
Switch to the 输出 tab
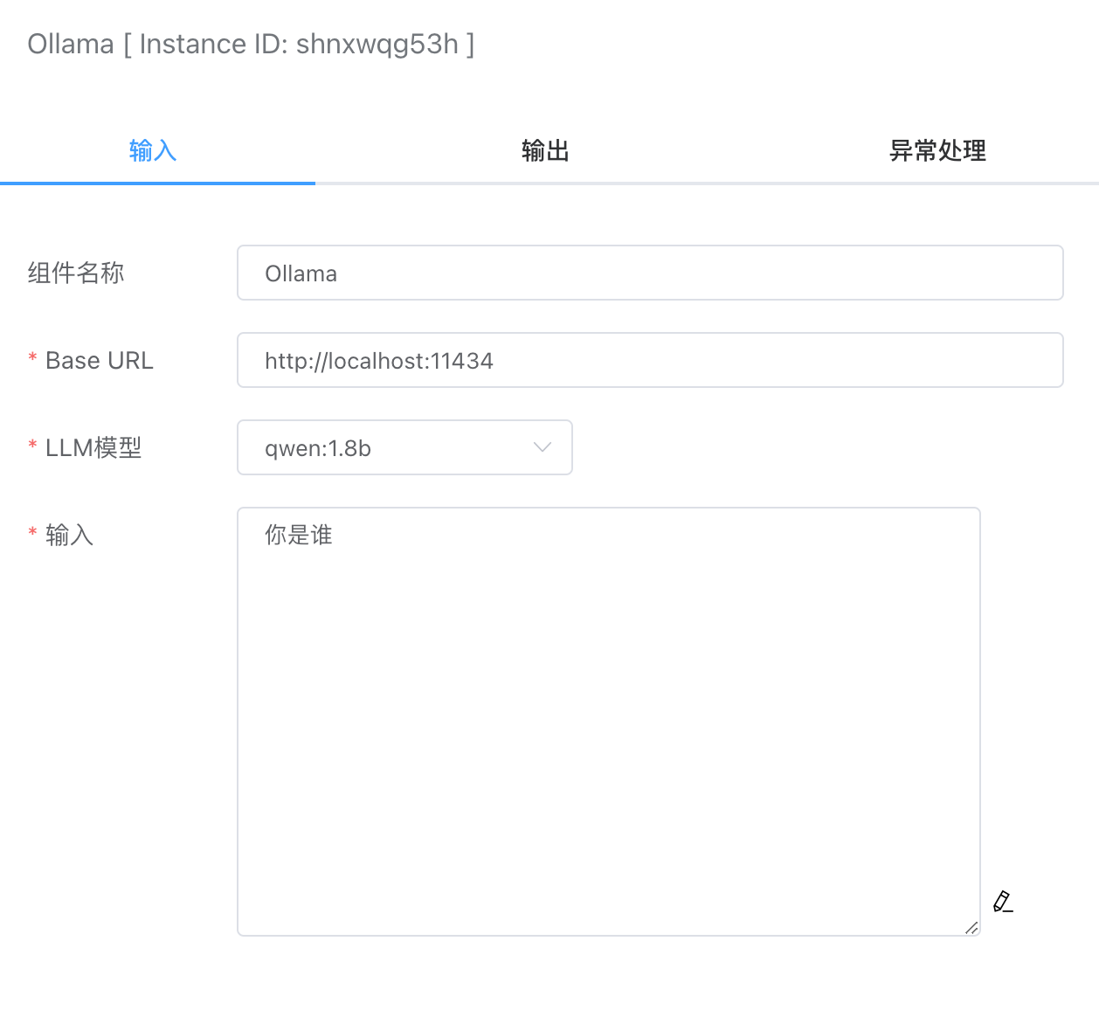point(545,150)
